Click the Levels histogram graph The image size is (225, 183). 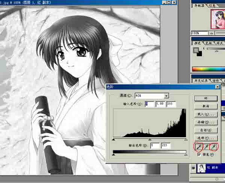pos(149,123)
